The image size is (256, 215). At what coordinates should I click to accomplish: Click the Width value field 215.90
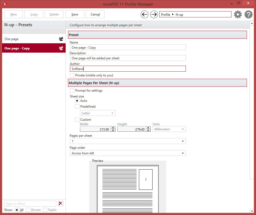coord(95,129)
